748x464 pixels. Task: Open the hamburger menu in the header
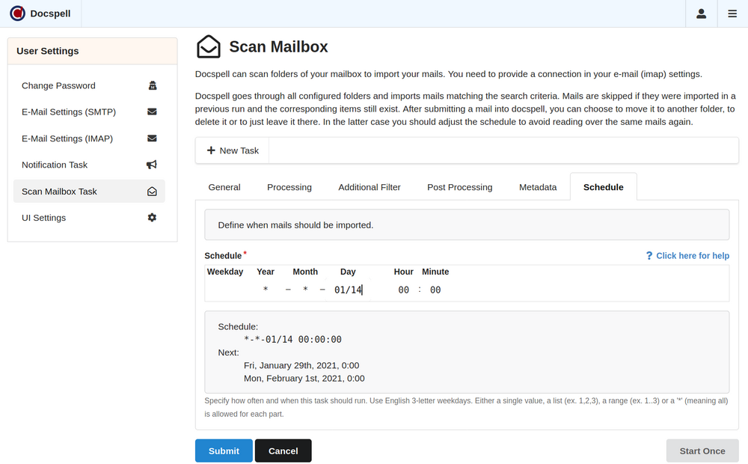point(732,13)
